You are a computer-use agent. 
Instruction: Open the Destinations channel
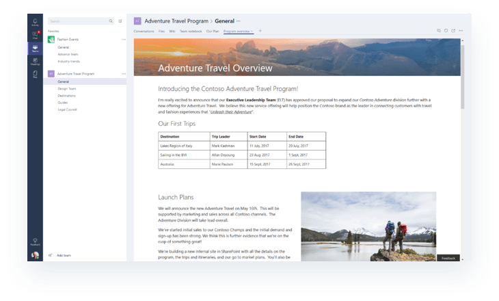pos(66,96)
